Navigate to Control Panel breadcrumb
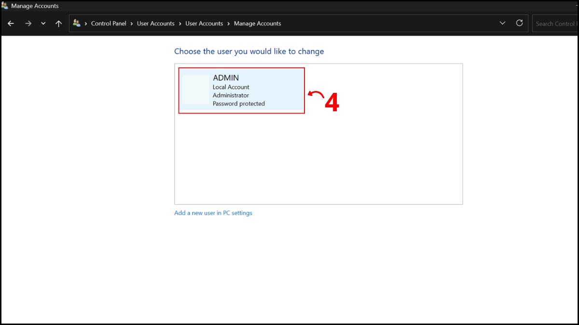579x325 pixels. click(x=109, y=23)
